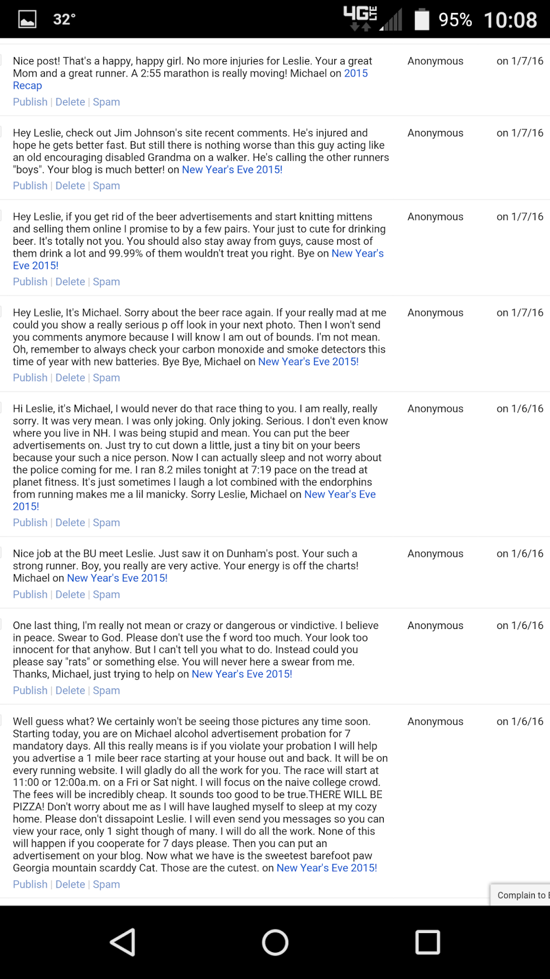Publish the 'Nice post! That's a happy' comment
This screenshot has width=550, height=979.
point(30,102)
